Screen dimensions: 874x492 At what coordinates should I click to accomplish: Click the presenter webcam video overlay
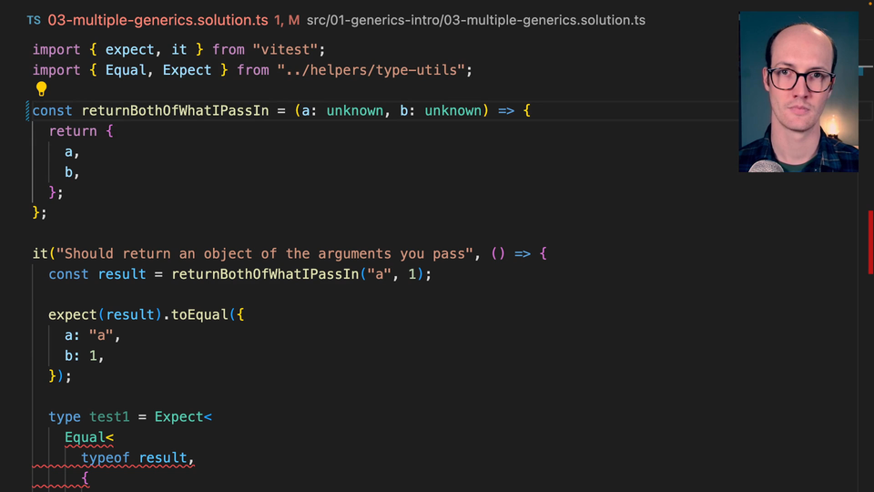[798, 91]
